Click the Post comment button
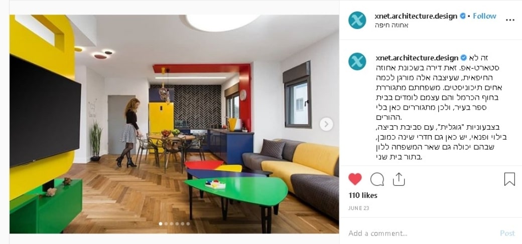Viewport: 522px width, 244px height. tap(507, 233)
